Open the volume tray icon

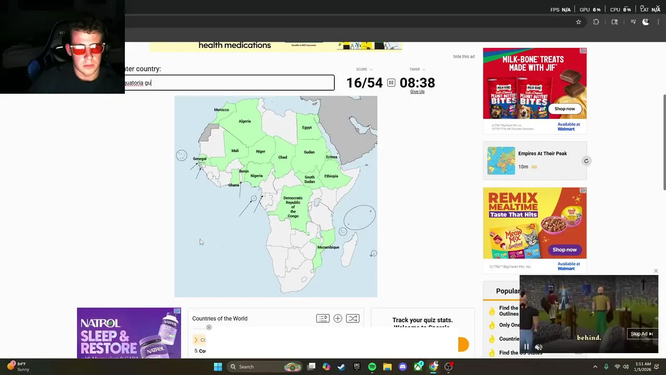point(625,367)
